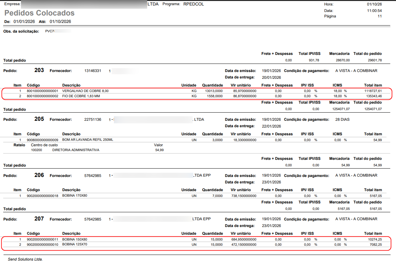396x268 pixels.
Task: Click quantity "1558,0000"
Action: (215, 96)
